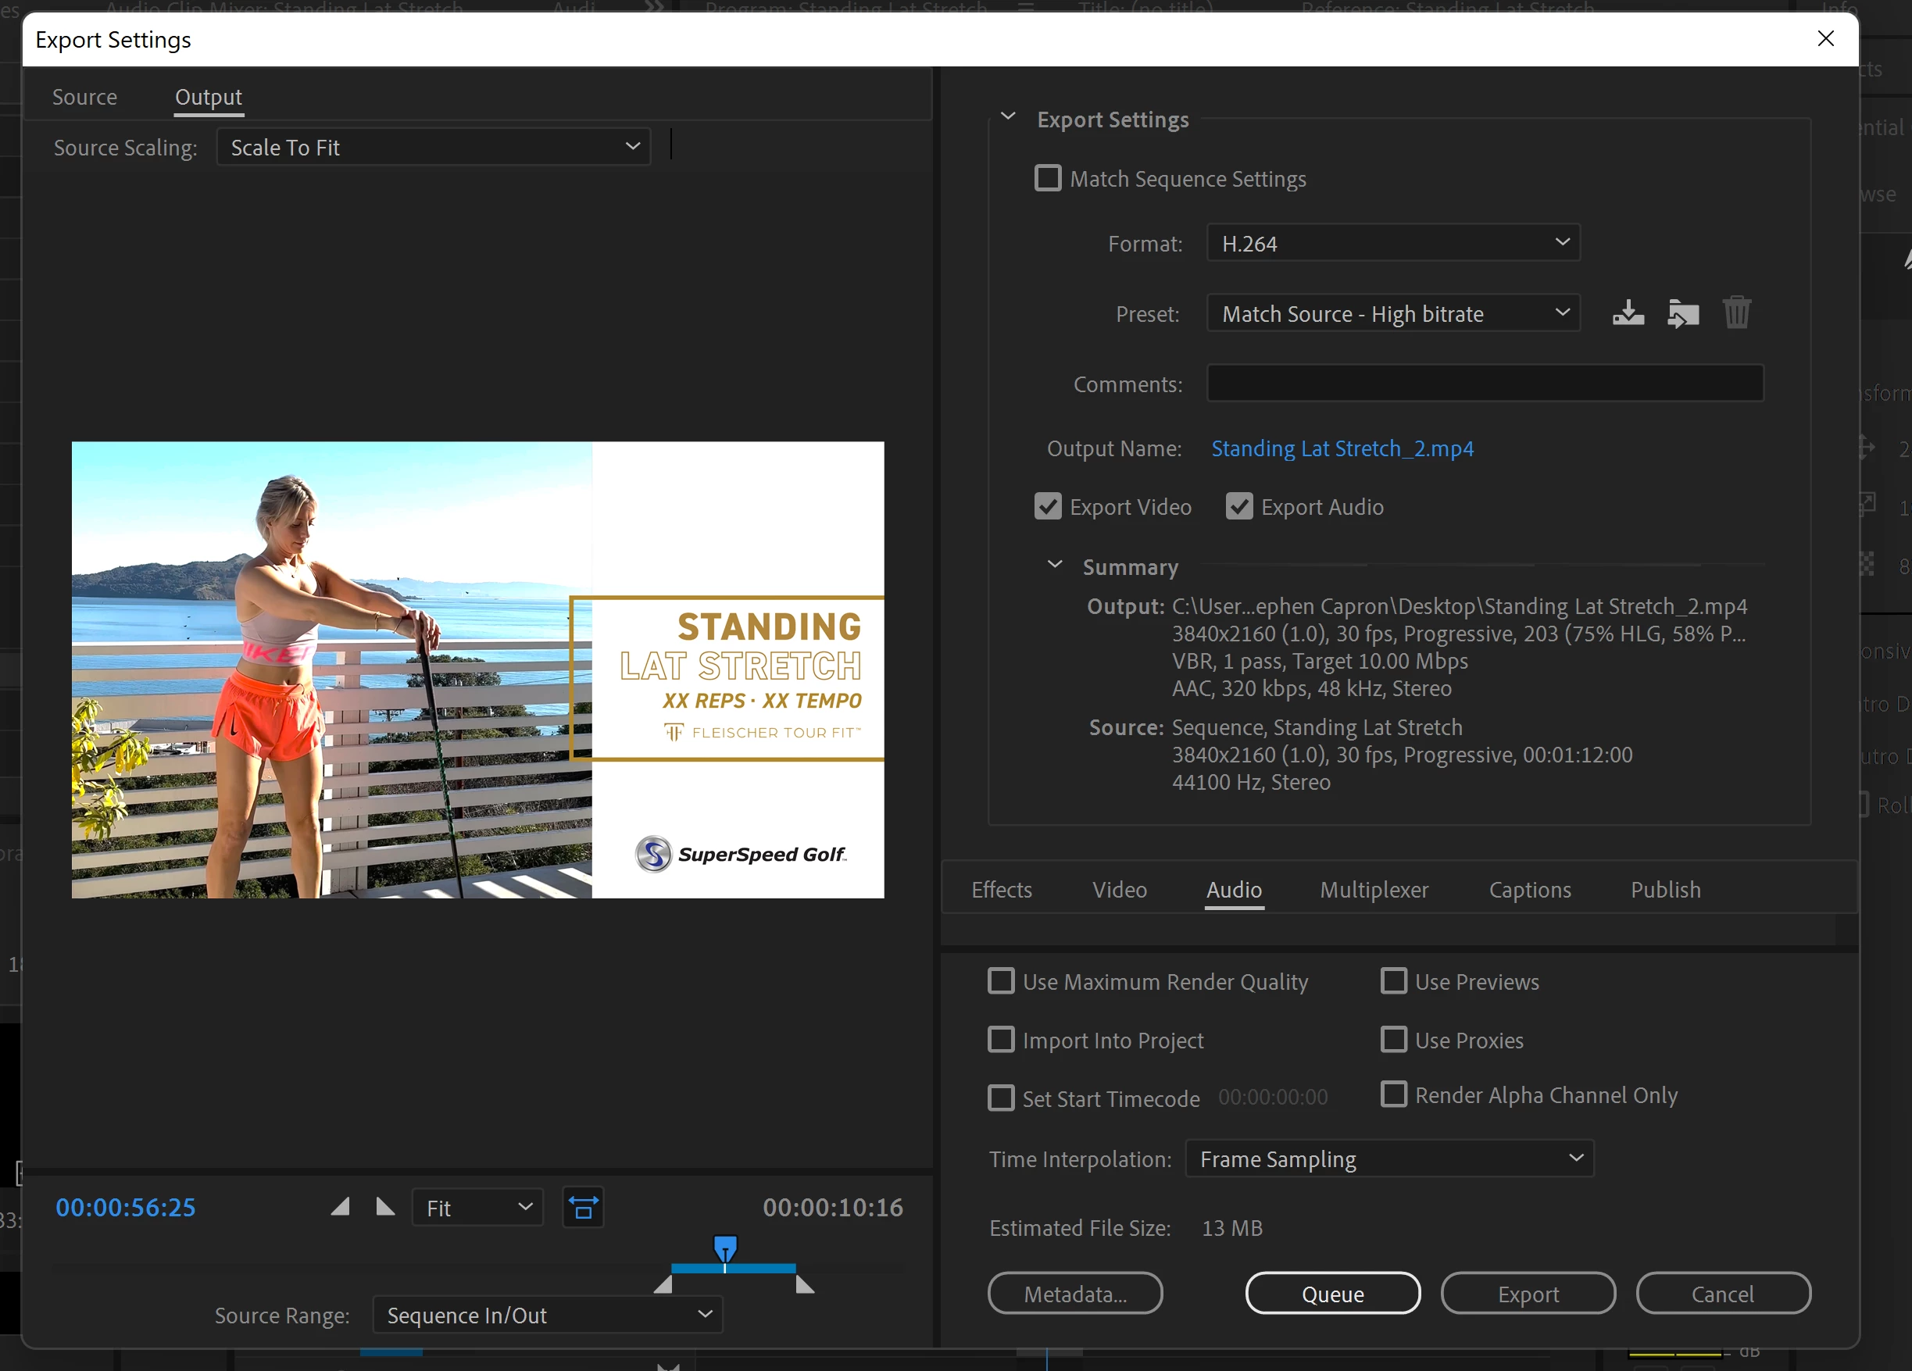Click the Delete Preset trash icon
The height and width of the screenshot is (1371, 1912).
click(1737, 312)
